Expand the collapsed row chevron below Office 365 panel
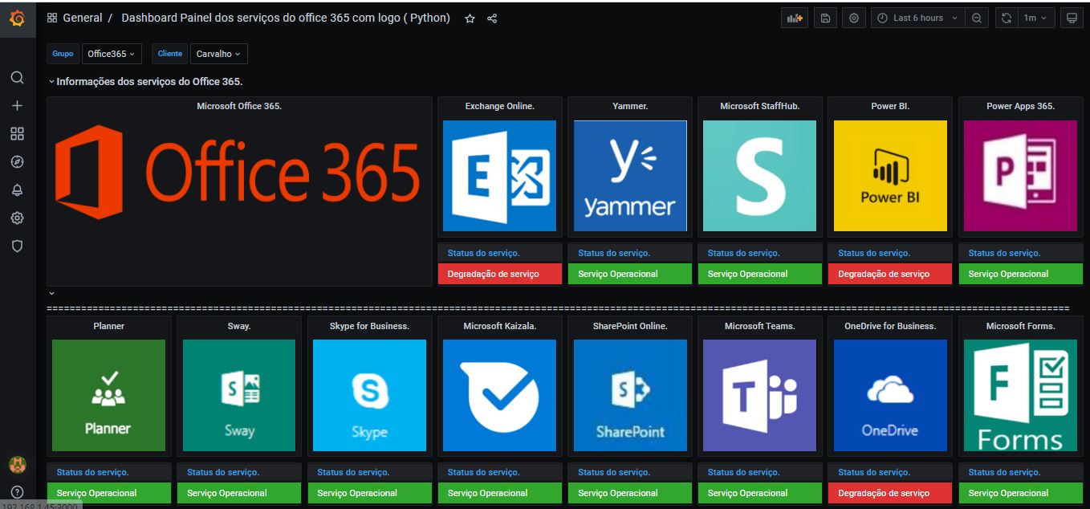Image resolution: width=1090 pixels, height=509 pixels. coord(51,294)
